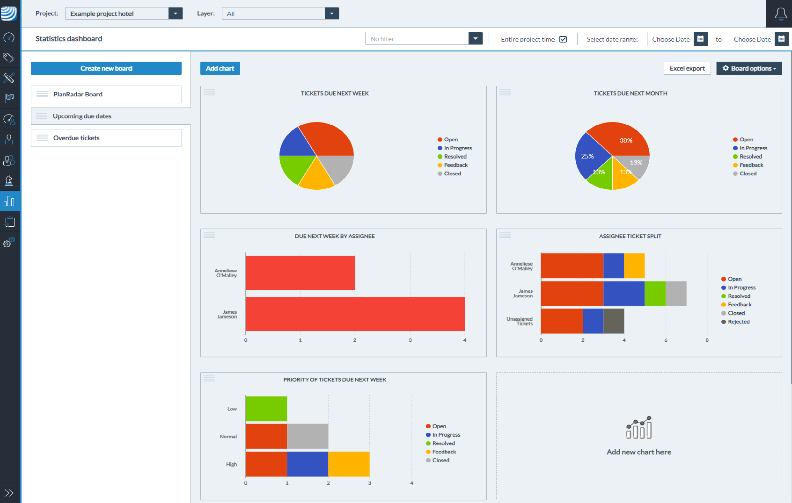Click the chess knight icon in sidebar
792x503 pixels.
click(9, 180)
